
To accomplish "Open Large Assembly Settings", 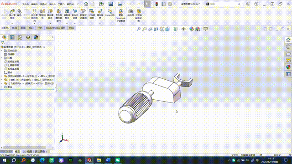I will [139, 15].
